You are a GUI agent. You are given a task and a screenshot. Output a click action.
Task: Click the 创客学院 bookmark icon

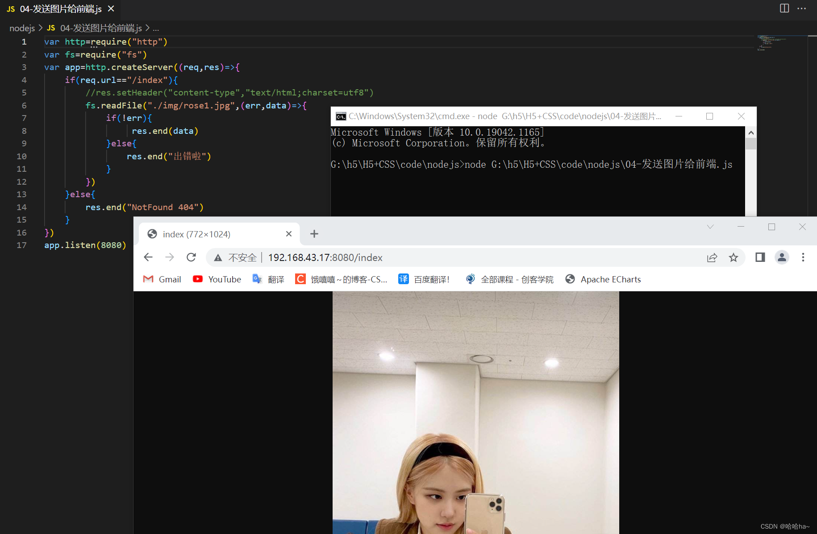point(470,279)
